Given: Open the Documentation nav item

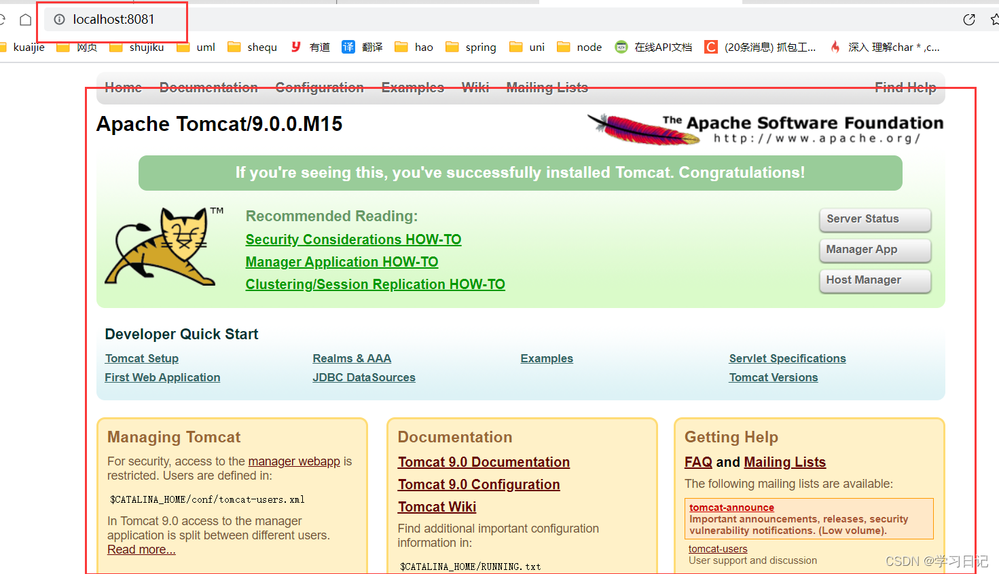Looking at the screenshot, I should 208,88.
